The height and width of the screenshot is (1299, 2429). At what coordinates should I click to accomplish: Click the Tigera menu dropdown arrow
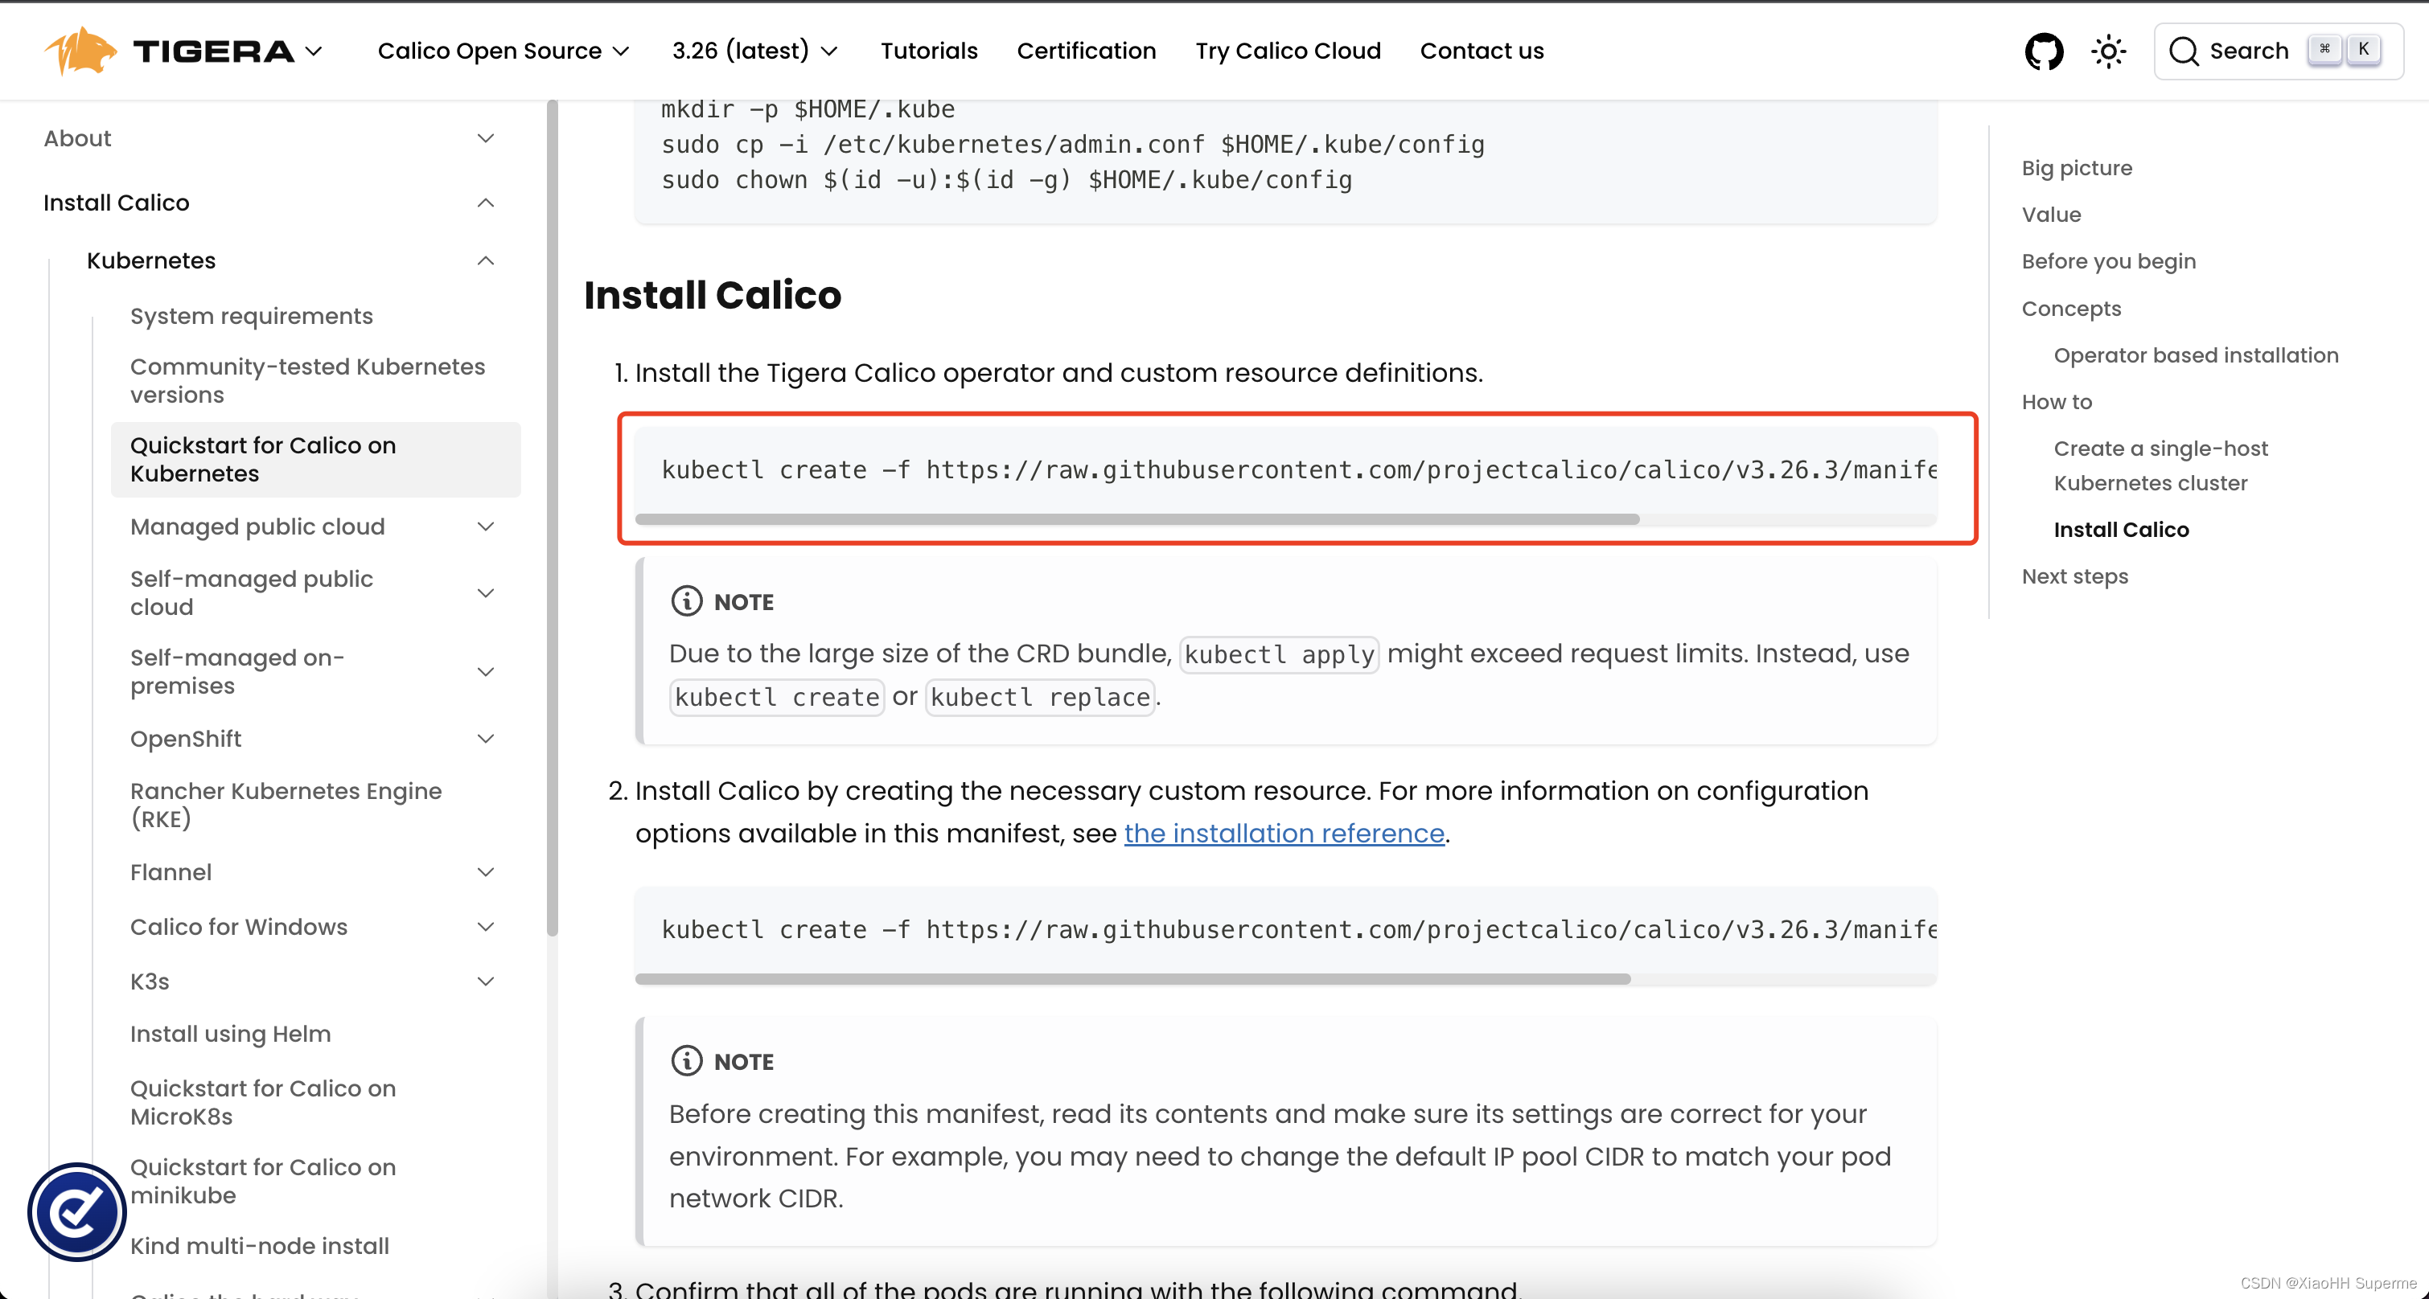point(314,51)
